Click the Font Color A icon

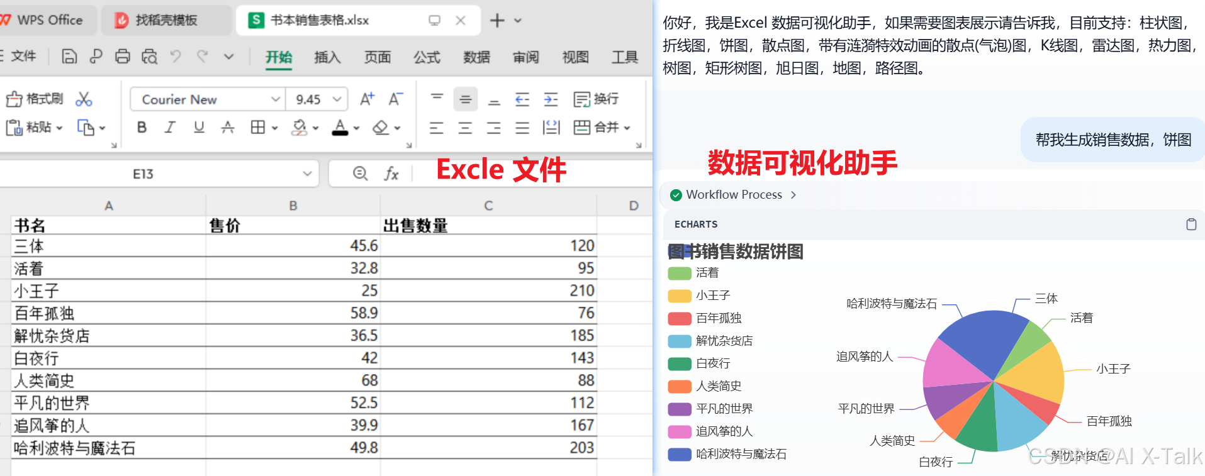pyautogui.click(x=340, y=128)
